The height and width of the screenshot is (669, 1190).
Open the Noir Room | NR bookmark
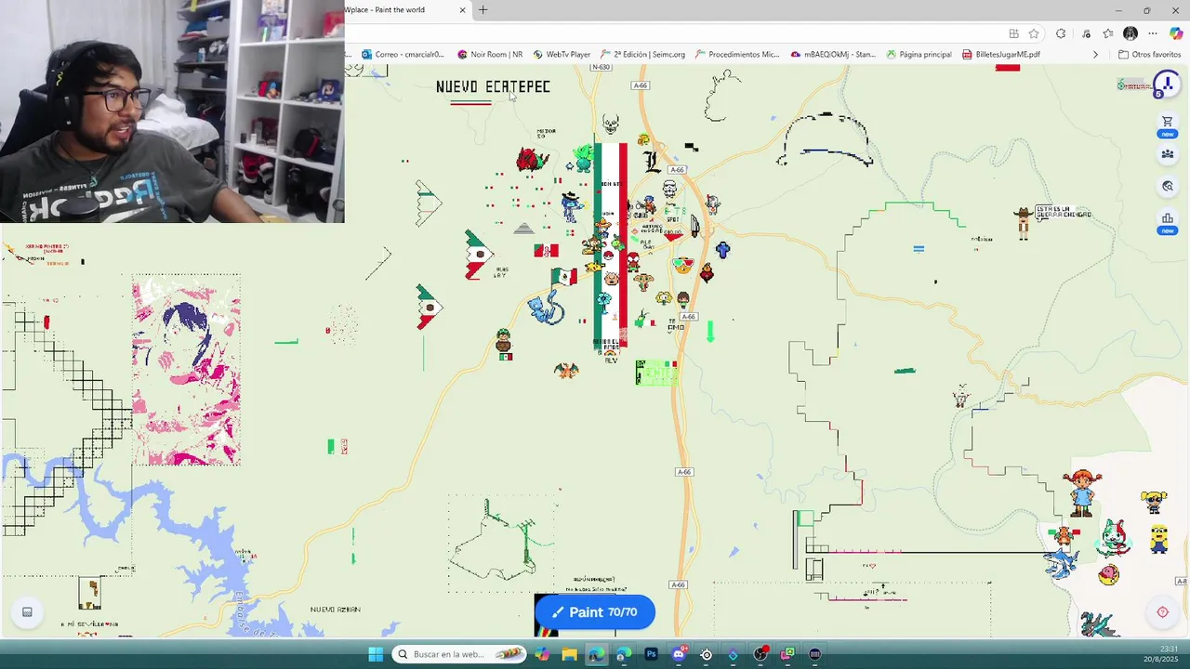490,54
